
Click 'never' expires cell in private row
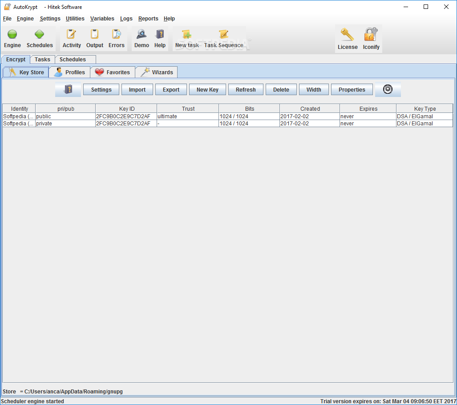tap(368, 124)
